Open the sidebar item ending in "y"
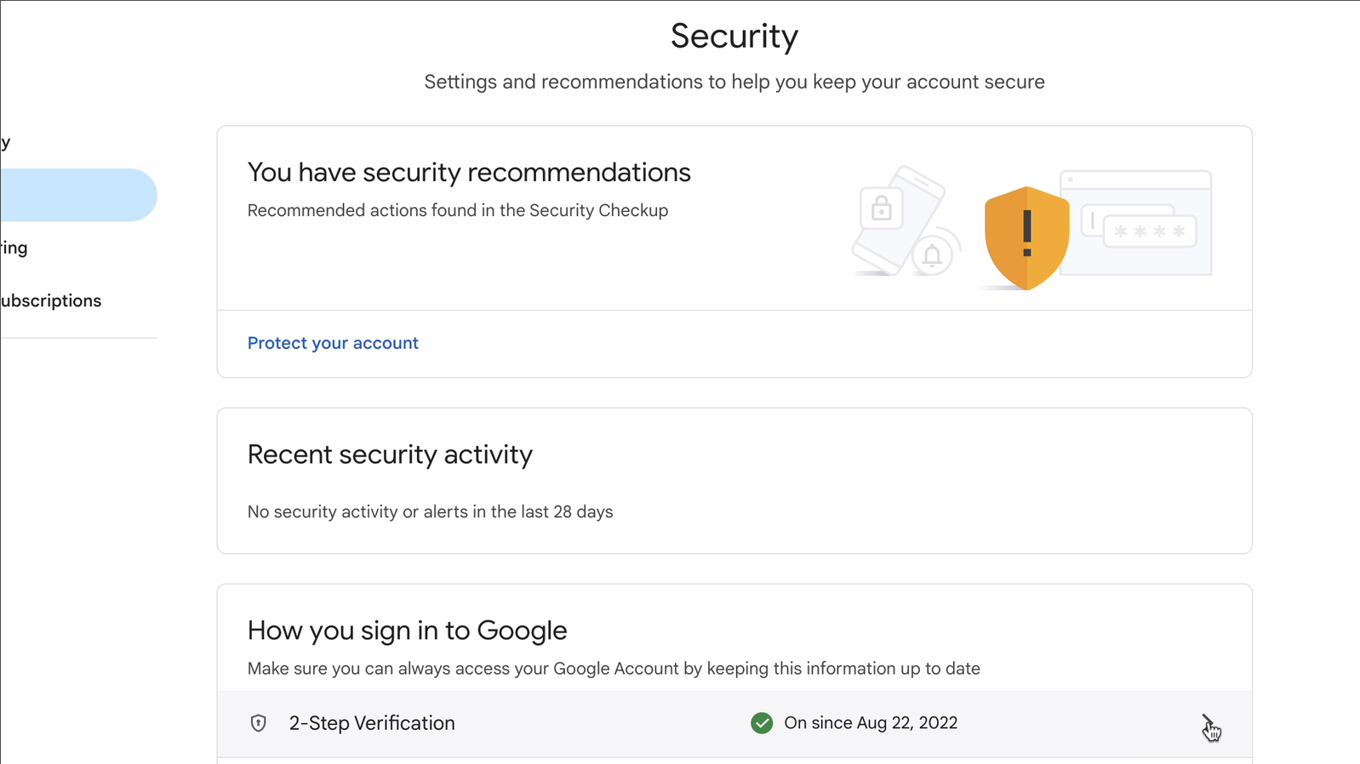Screen dimensions: 1360x764 [x=5, y=142]
